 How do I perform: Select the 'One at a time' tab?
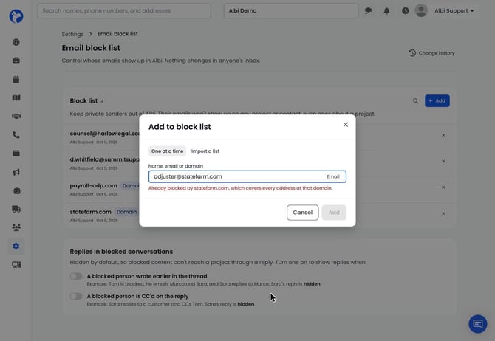click(x=167, y=151)
